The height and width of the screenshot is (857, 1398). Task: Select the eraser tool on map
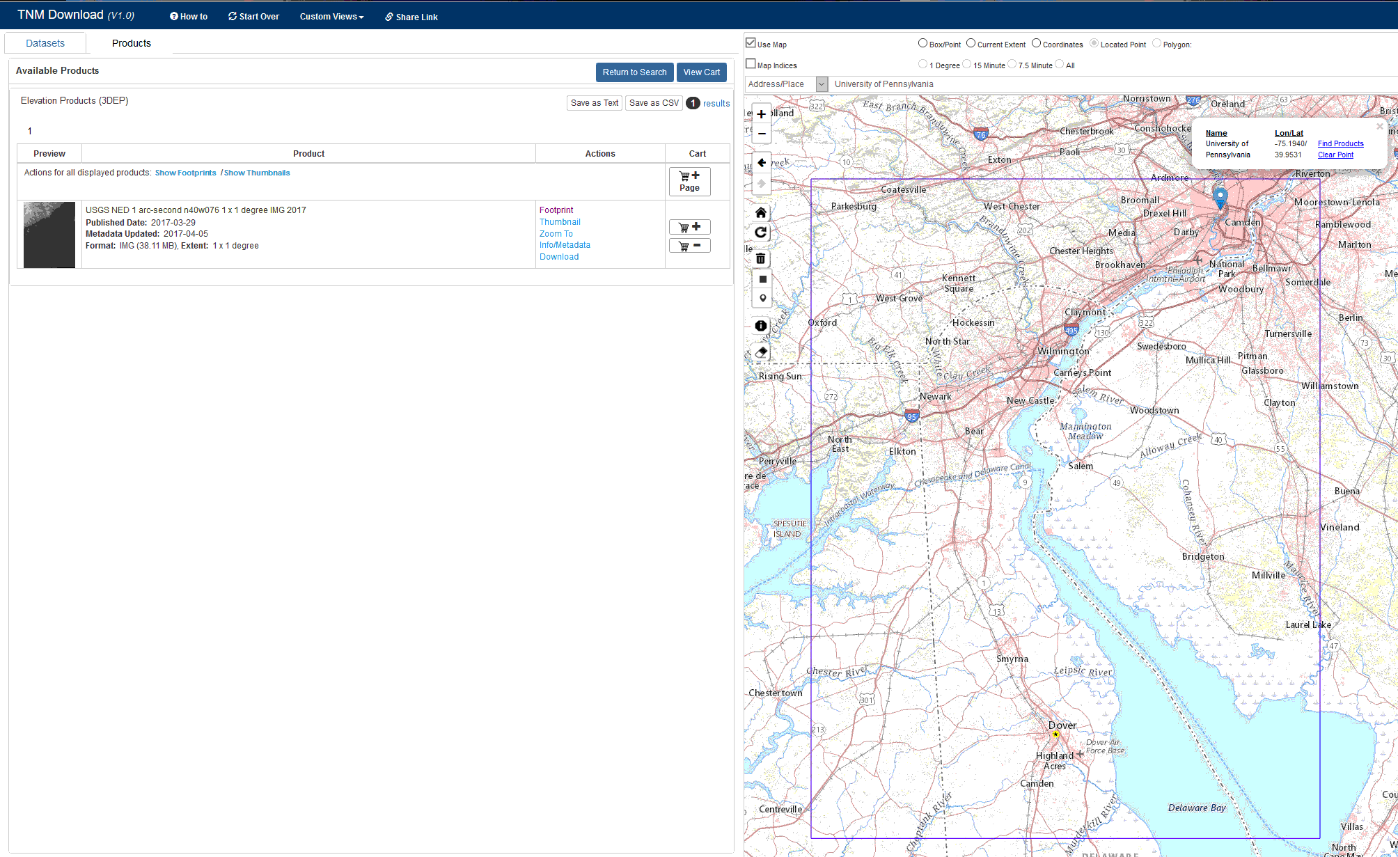[x=761, y=352]
